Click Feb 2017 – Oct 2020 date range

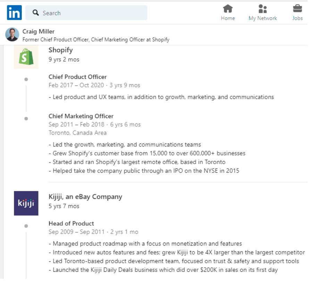(x=76, y=85)
